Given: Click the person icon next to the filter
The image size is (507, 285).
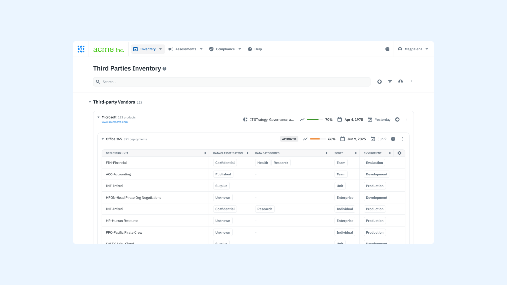Looking at the screenshot, I should [x=400, y=81].
